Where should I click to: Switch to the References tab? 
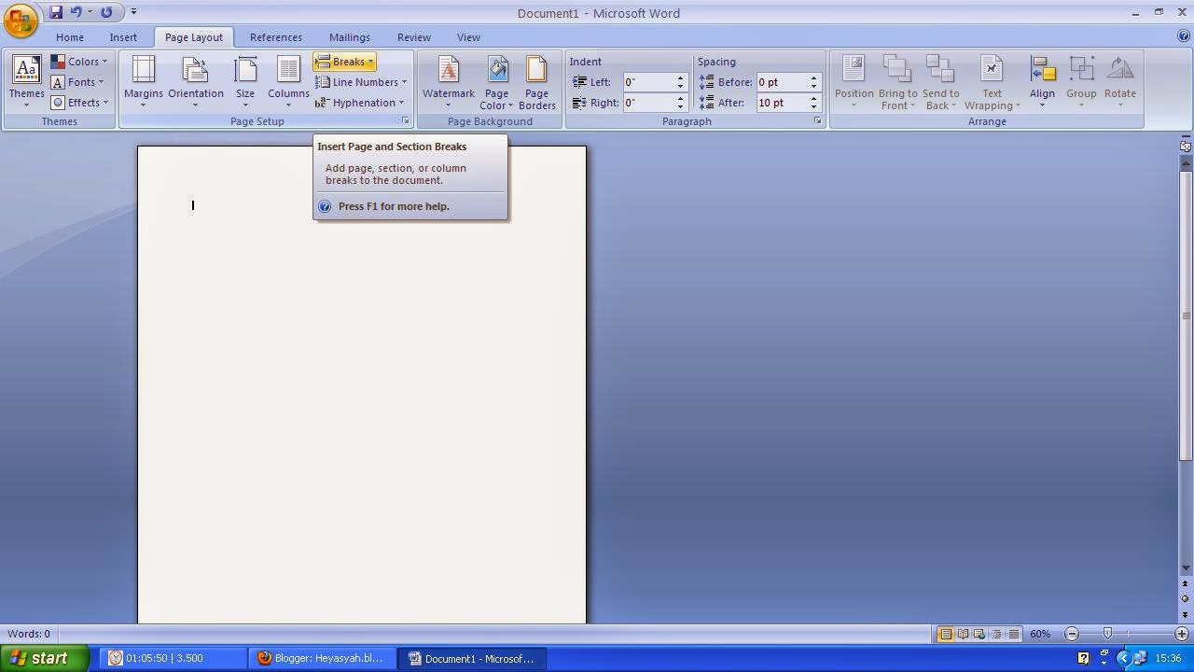pos(275,37)
